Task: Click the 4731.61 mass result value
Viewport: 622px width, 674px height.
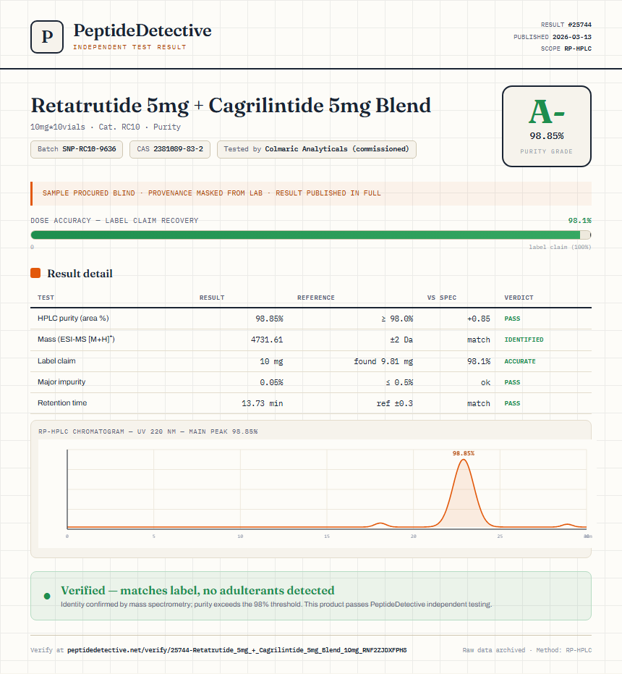Action: pos(267,340)
